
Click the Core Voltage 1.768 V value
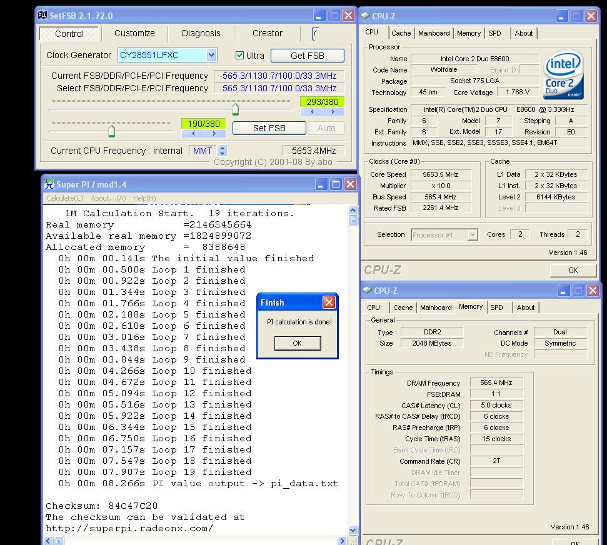click(518, 92)
